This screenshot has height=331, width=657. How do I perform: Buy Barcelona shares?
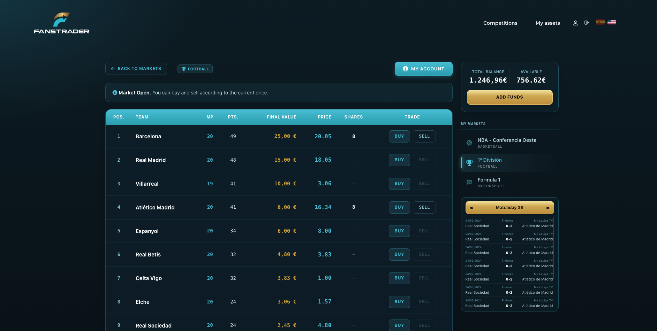click(x=399, y=136)
